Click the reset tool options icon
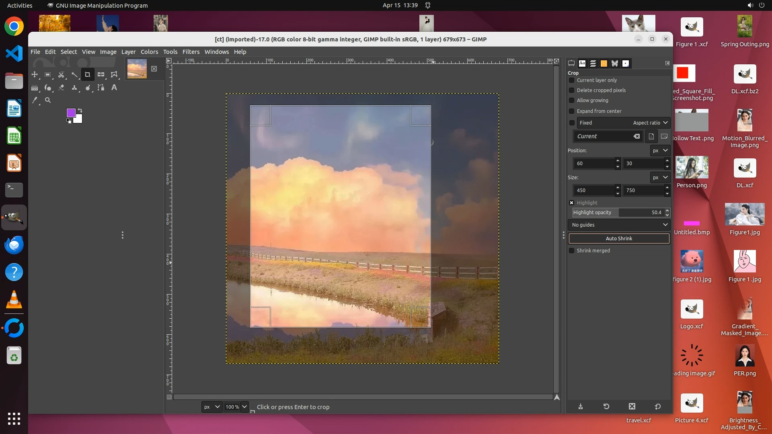Screen dimensions: 772x434 (657, 407)
